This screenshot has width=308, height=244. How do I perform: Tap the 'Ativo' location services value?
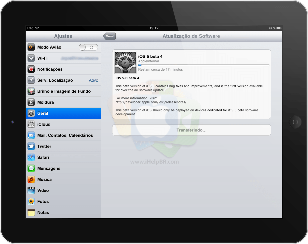(x=94, y=80)
